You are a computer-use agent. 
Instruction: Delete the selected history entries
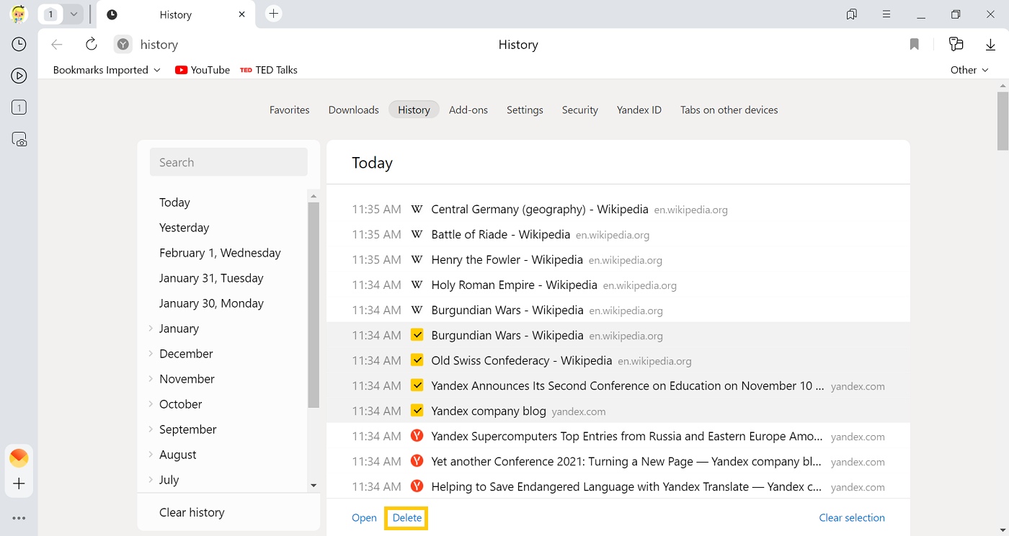[407, 518]
